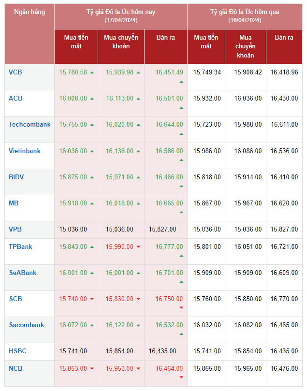307x391 pixels.
Task: Select the Sacombank bank name
Action: (27, 325)
